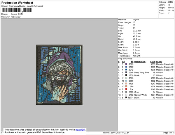
Task: Click thread code '1033' in stop 1
Action: (153, 64)
